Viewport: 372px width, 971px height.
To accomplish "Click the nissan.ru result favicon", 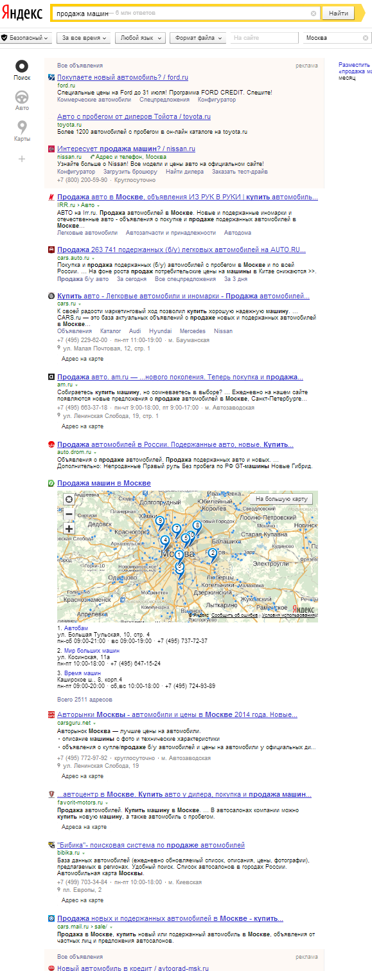I will point(51,149).
